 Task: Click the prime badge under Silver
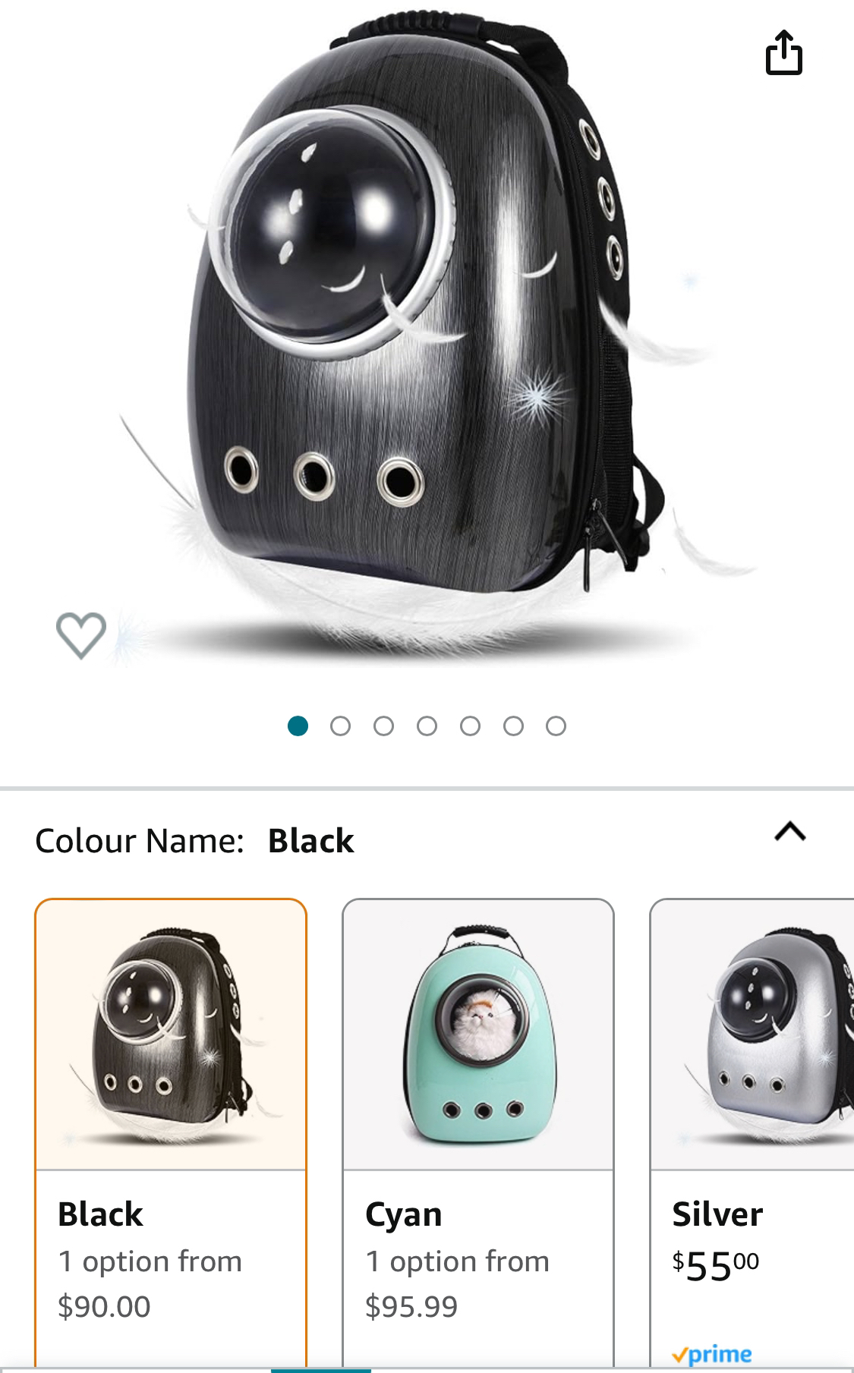pos(712,1354)
